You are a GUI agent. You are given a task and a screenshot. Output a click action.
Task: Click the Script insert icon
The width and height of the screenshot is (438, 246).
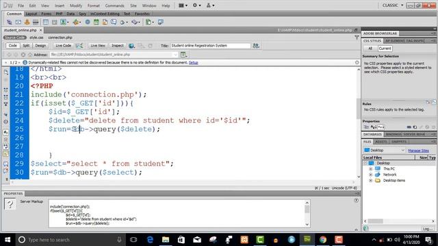pos(136,22)
